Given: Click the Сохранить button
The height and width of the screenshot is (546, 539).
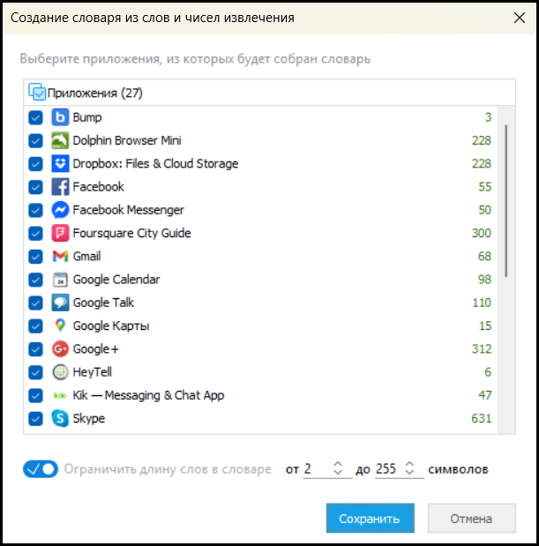Looking at the screenshot, I should [370, 519].
